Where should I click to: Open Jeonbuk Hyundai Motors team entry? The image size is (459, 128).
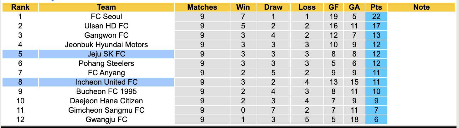106,45
